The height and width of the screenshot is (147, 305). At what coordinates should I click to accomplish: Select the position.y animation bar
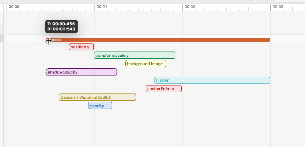tap(81, 47)
